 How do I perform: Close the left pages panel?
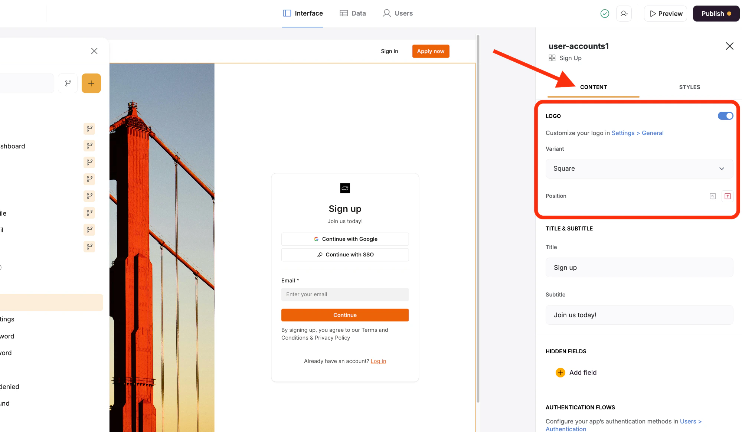pyautogui.click(x=94, y=51)
